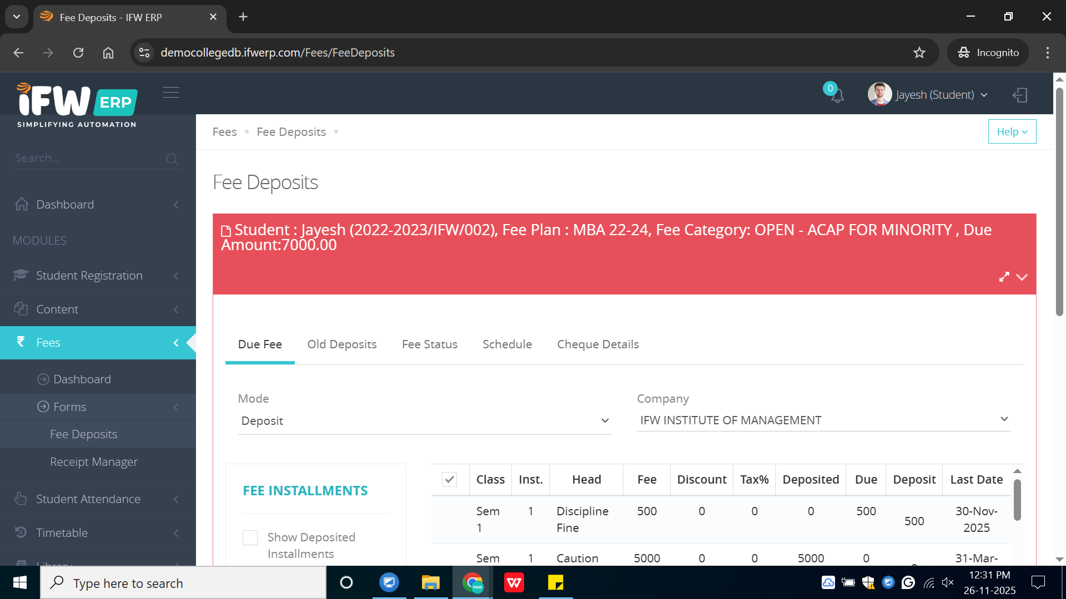Open WPS Office from the taskbar
Image resolution: width=1066 pixels, height=599 pixels.
(x=514, y=583)
